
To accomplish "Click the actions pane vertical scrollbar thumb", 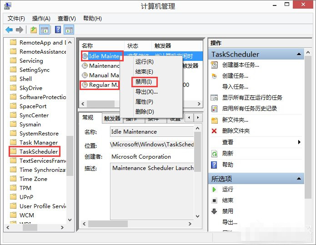I will coord(308,127).
